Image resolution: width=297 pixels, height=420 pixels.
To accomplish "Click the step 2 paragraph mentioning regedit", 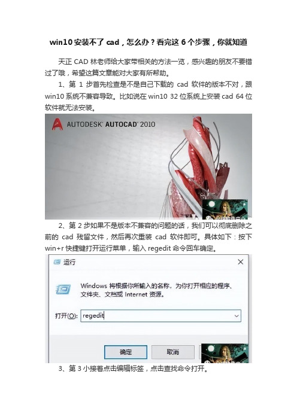I will tap(148, 237).
